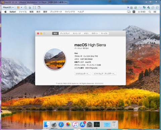Switch to the メモリ tab
This screenshot has width=161, height=130.
pos(86,34)
